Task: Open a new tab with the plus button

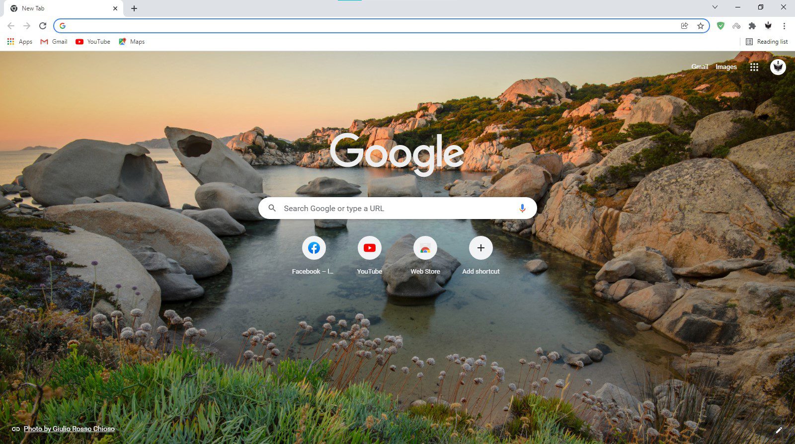Action: click(134, 8)
